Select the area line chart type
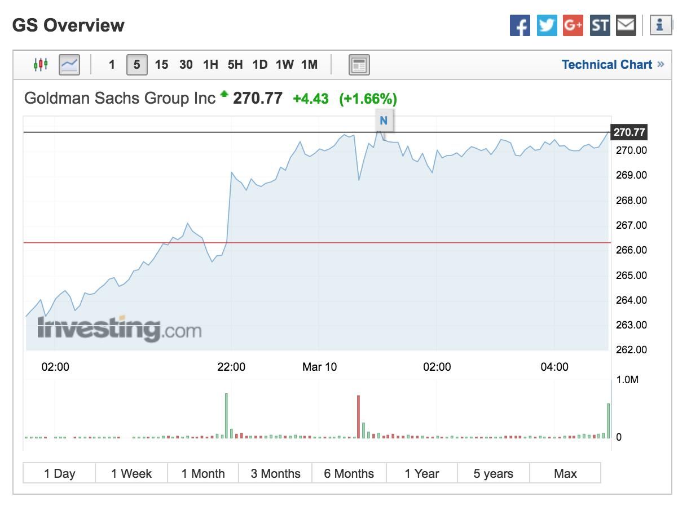678x506 pixels. tap(69, 64)
